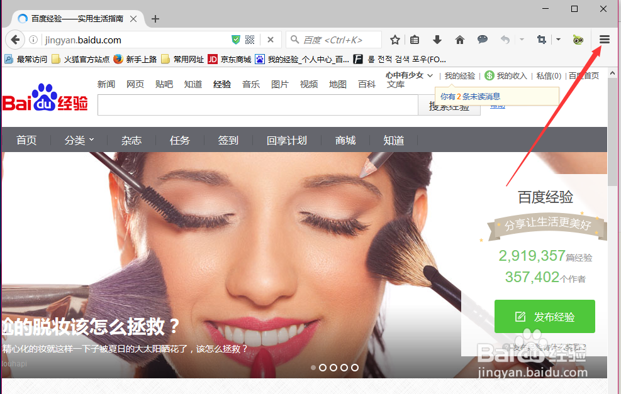This screenshot has height=394, width=621.
Task: Go to the Firefox home page icon
Action: point(460,40)
